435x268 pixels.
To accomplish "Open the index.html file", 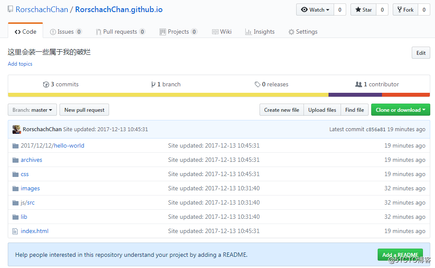I will pos(34,231).
